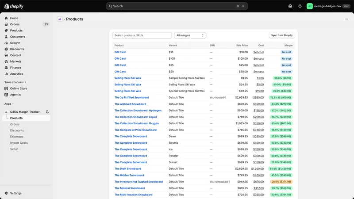Click the Shopify logo
The width and height of the screenshot is (354, 199).
click(14, 6)
